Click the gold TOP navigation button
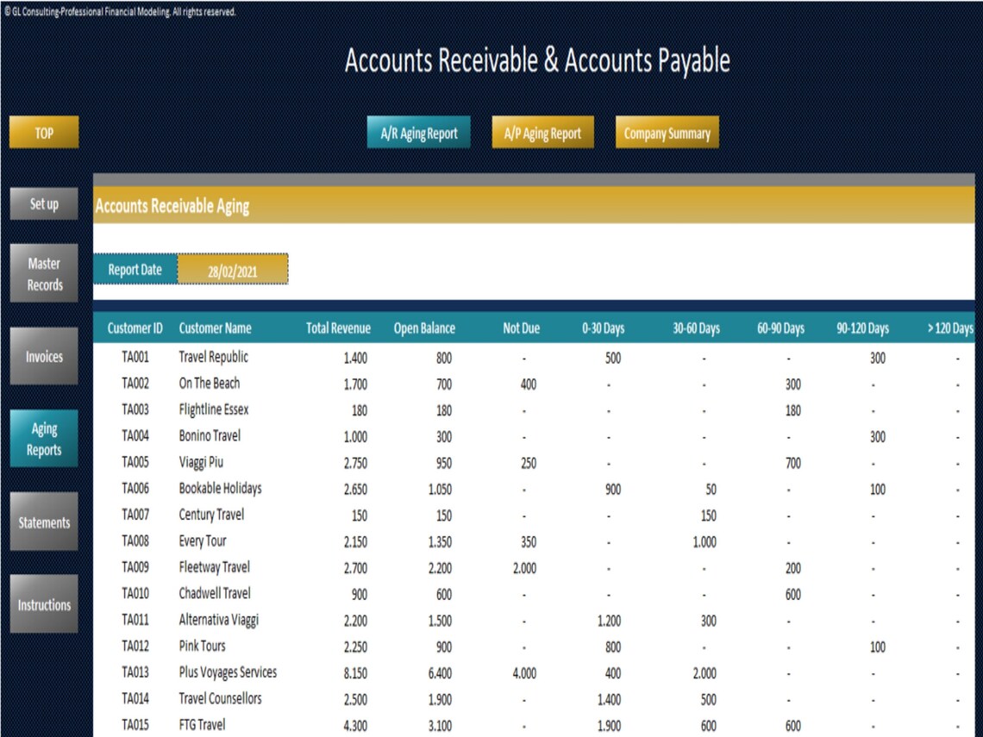 [x=43, y=132]
